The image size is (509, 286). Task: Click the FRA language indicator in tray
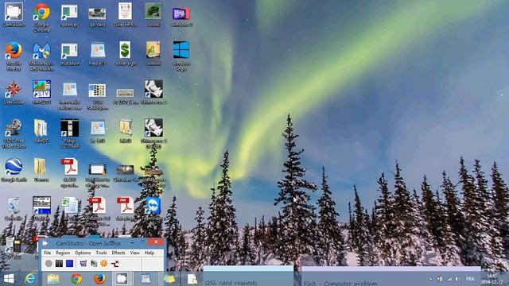(x=470, y=279)
